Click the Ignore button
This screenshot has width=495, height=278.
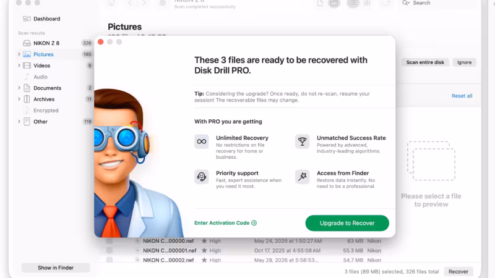coord(464,62)
